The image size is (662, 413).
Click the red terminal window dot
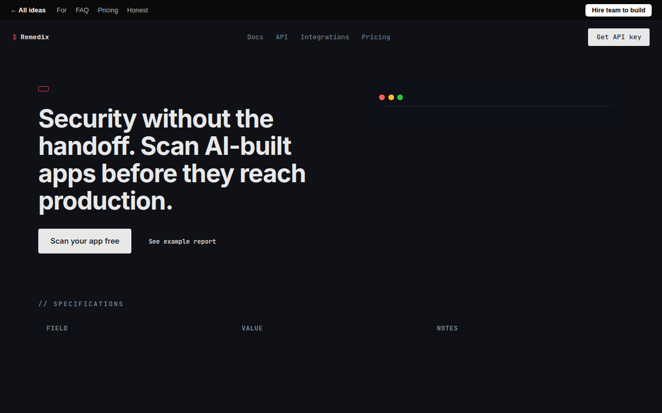382,98
